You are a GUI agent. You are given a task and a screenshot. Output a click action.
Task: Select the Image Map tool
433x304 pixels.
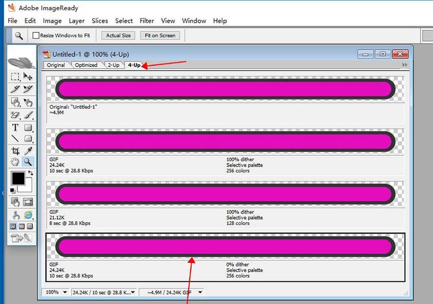coord(15,102)
